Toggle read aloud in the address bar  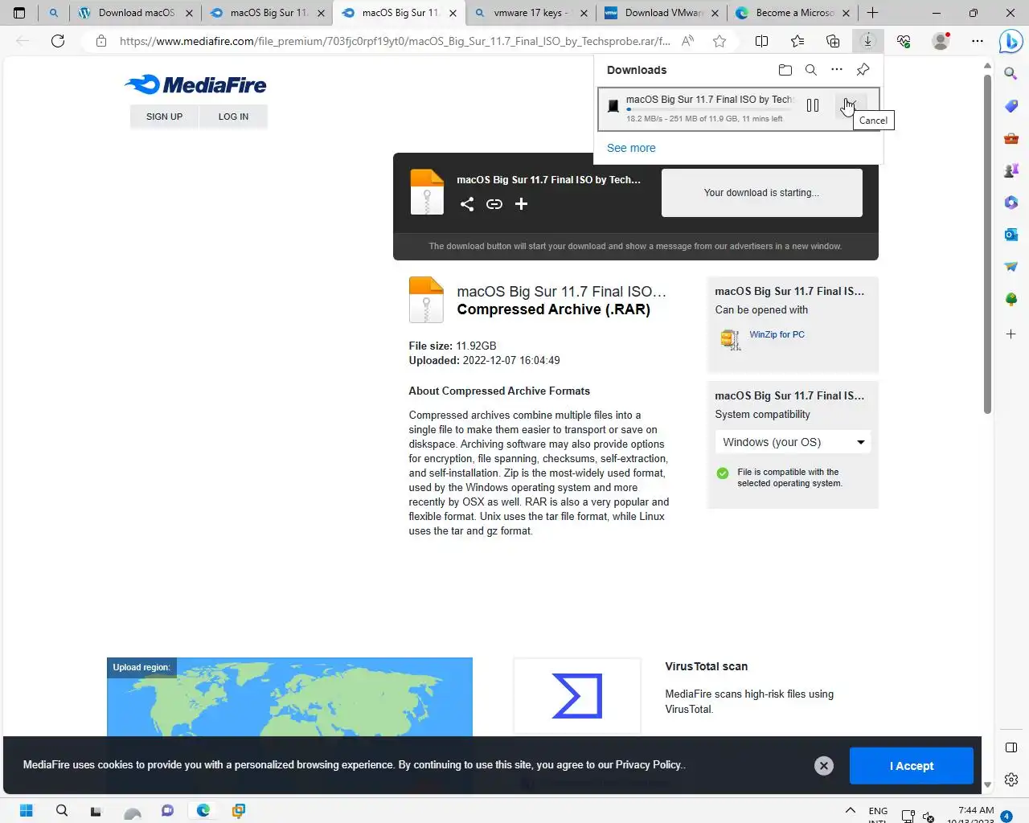click(687, 41)
